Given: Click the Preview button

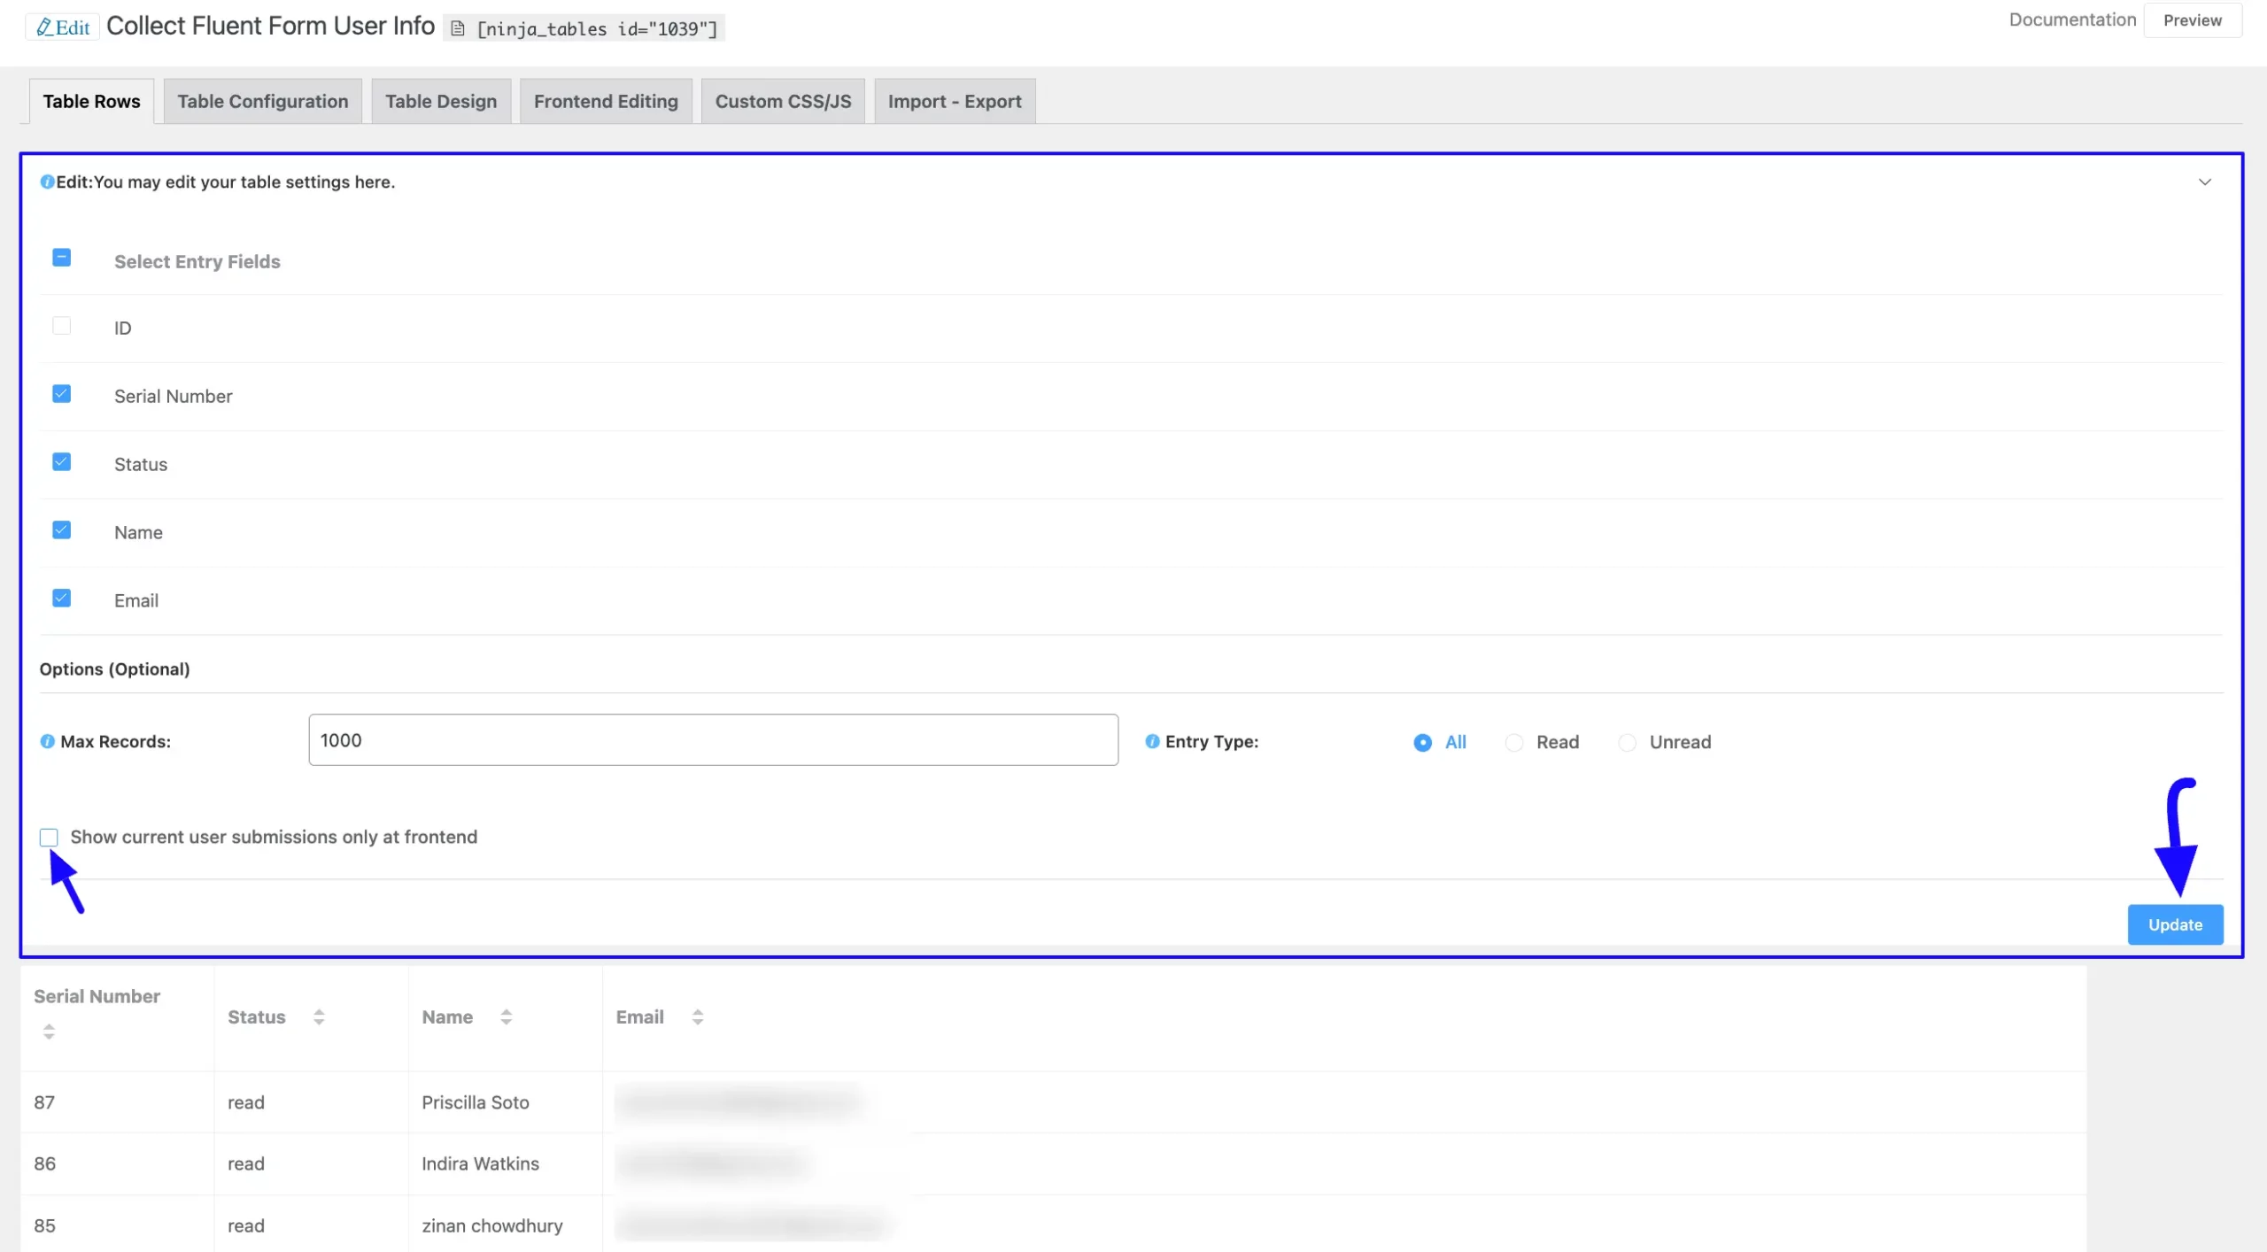Looking at the screenshot, I should coord(2193,20).
